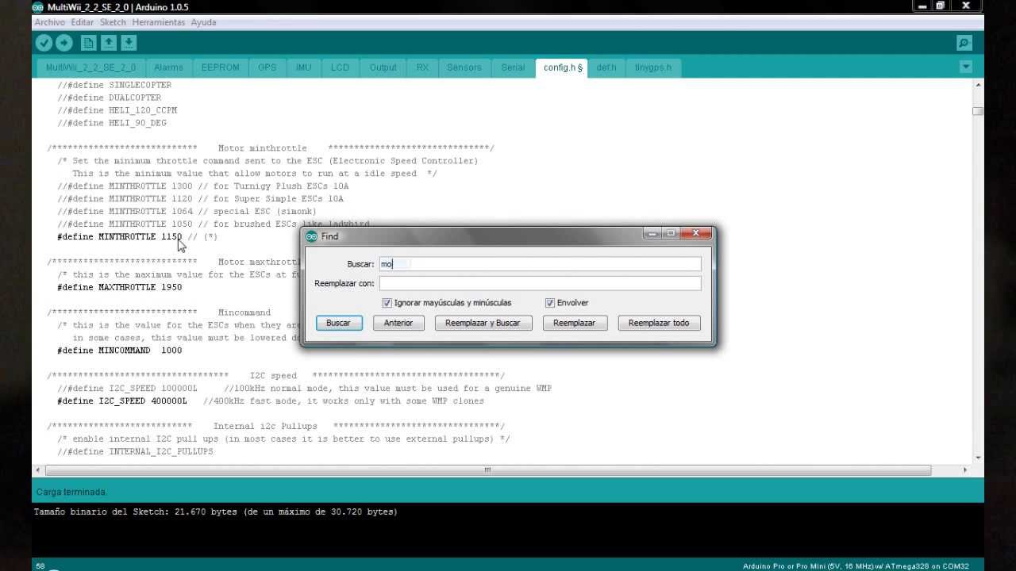
Task: Open the Serial Monitor magnifier icon
Action: point(964,43)
